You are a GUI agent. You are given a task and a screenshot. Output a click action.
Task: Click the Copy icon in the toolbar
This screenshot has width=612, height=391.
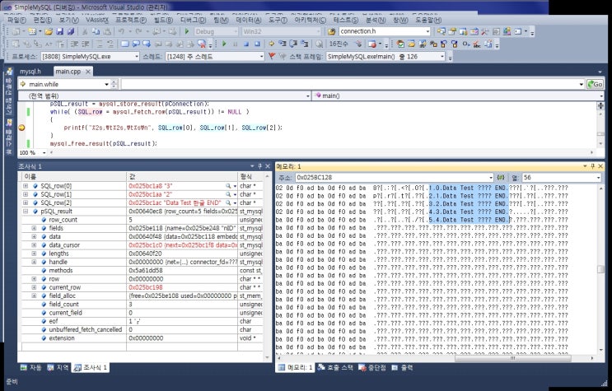[x=96, y=31]
